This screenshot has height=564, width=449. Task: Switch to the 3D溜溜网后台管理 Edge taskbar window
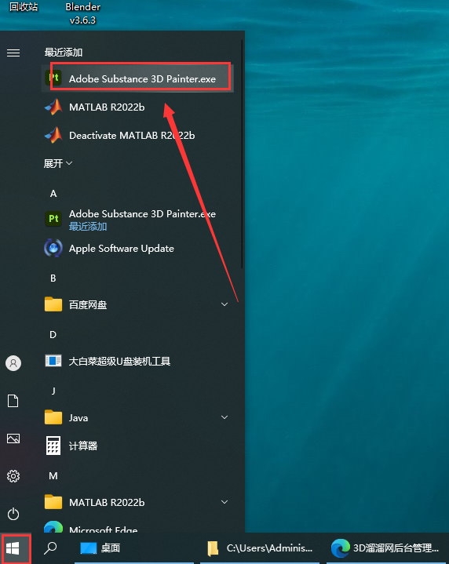387,548
